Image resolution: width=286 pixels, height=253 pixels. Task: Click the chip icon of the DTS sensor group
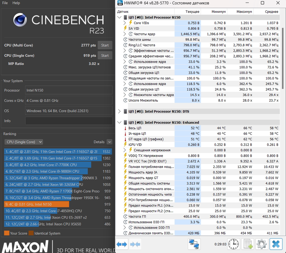tap(125, 111)
